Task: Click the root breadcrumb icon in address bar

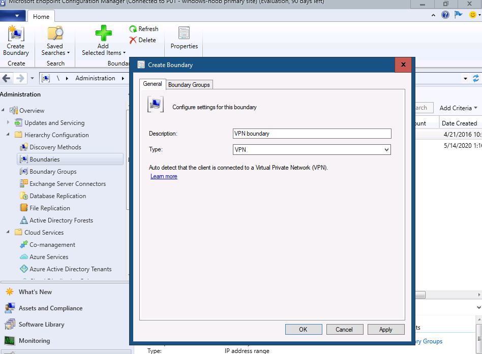Action: [46, 78]
